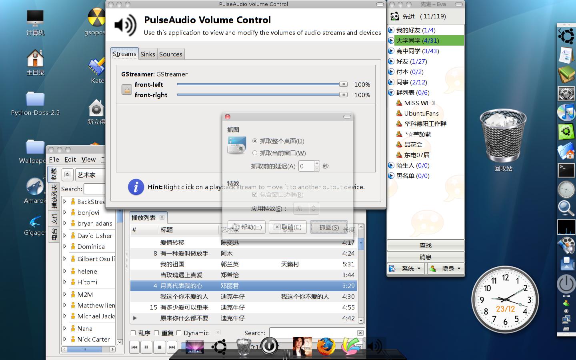Enable the 重复 repeat checkbox
The height and width of the screenshot is (360, 576).
(156, 333)
